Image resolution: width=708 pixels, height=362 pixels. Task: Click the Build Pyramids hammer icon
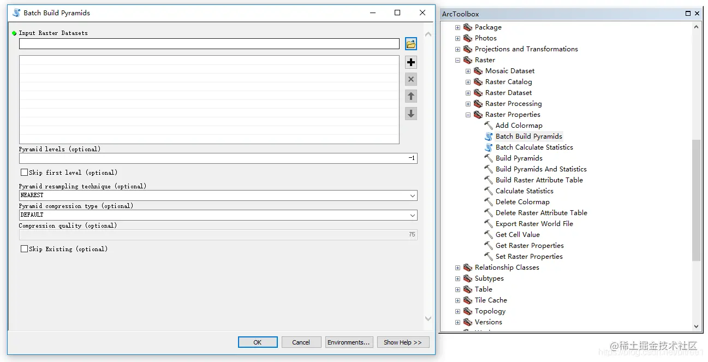(x=489, y=158)
